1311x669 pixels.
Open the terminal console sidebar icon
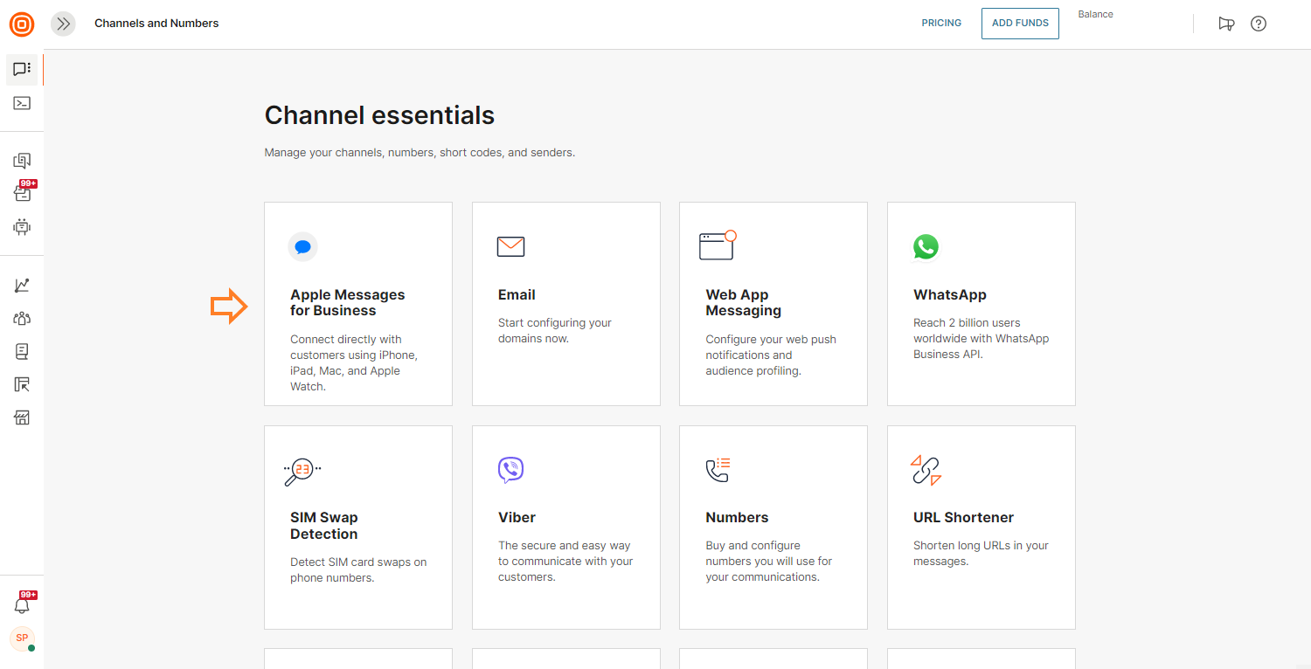pyautogui.click(x=22, y=103)
